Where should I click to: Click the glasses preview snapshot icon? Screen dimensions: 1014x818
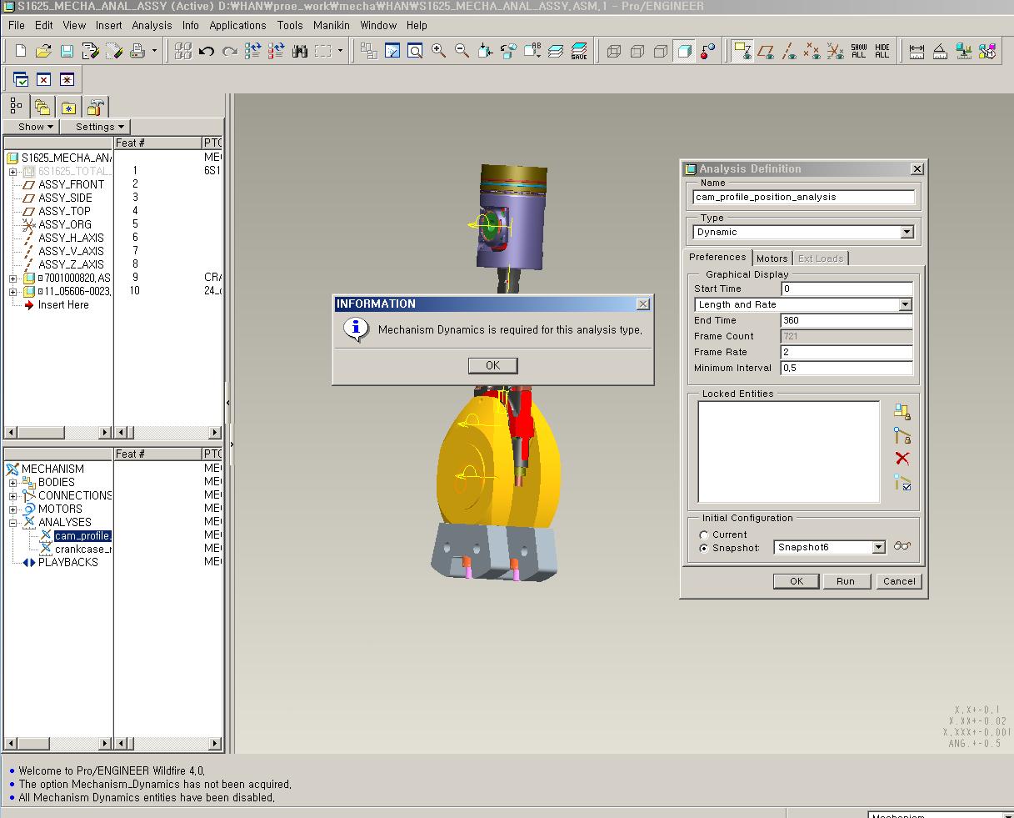point(902,546)
